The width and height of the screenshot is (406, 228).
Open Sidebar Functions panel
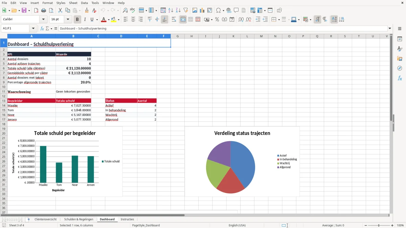pyautogui.click(x=400, y=78)
